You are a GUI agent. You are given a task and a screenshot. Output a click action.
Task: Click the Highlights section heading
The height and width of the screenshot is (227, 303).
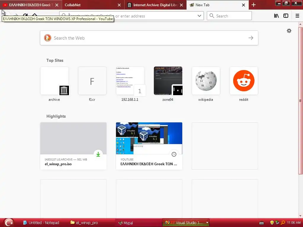[x=56, y=116]
